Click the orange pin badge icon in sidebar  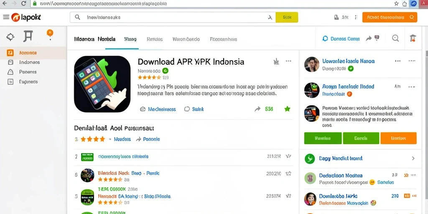click(x=50, y=34)
